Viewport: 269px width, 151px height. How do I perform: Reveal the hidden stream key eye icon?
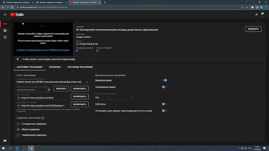(x=49, y=89)
